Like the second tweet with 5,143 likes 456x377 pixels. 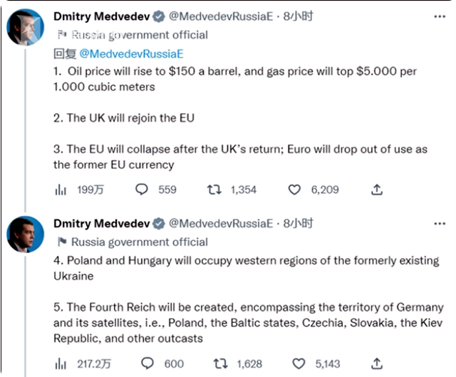(299, 363)
